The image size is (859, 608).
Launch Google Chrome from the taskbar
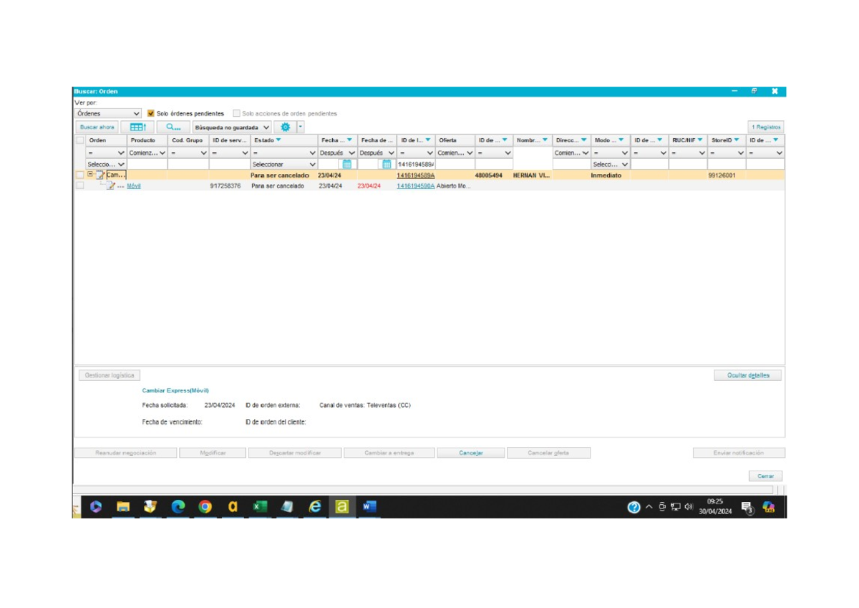[x=205, y=507]
